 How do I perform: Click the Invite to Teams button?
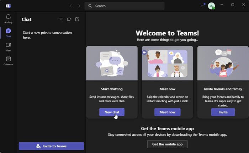[51, 146]
